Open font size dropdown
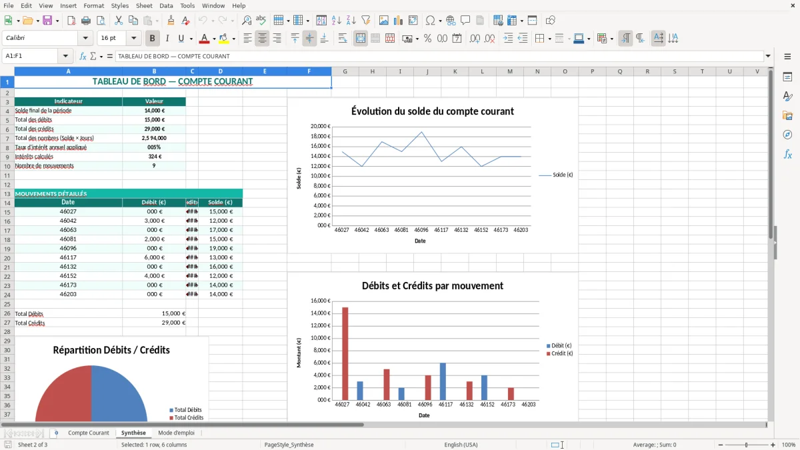The height and width of the screenshot is (450, 800). (x=134, y=39)
